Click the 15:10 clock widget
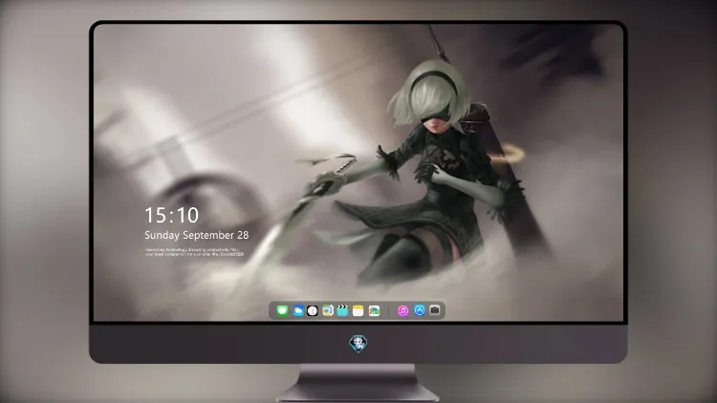Screen dimensions: 717x403 click(x=171, y=215)
